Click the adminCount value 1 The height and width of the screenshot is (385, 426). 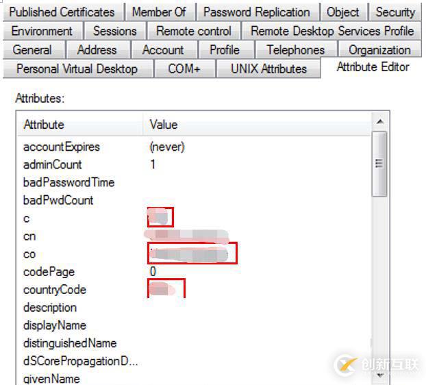coord(153,164)
